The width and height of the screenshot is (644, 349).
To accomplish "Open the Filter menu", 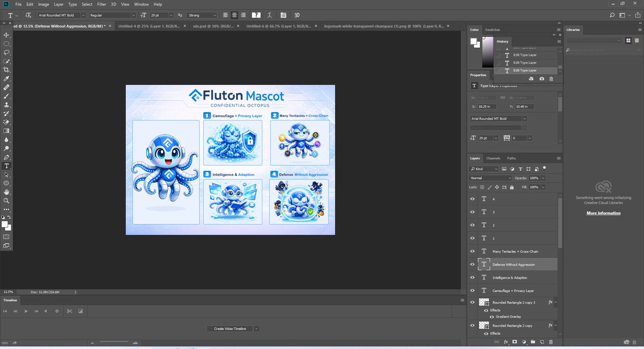I will [x=101, y=4].
